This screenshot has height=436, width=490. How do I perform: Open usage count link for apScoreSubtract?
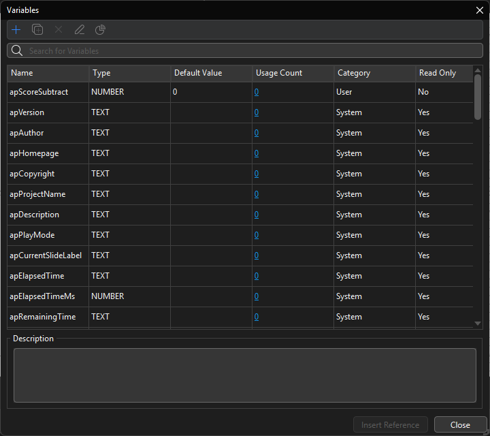pos(257,92)
